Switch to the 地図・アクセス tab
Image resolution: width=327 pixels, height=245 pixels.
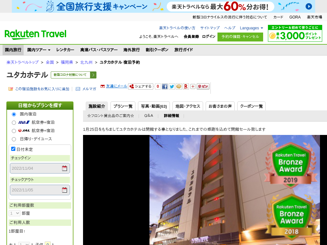point(188,106)
